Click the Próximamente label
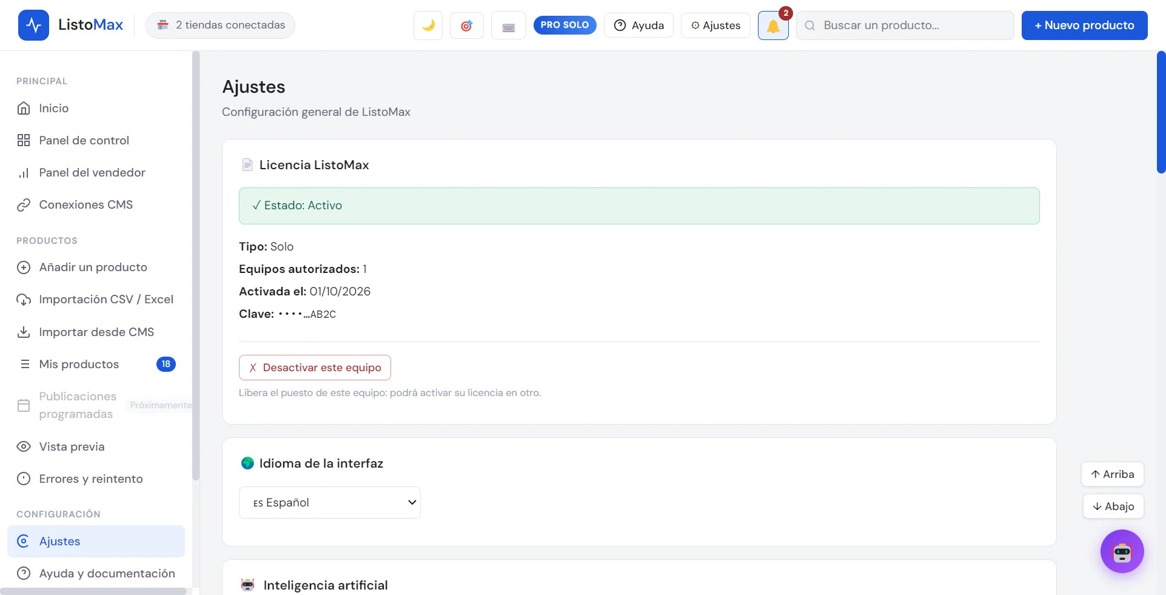The image size is (1166, 595). tap(161, 405)
